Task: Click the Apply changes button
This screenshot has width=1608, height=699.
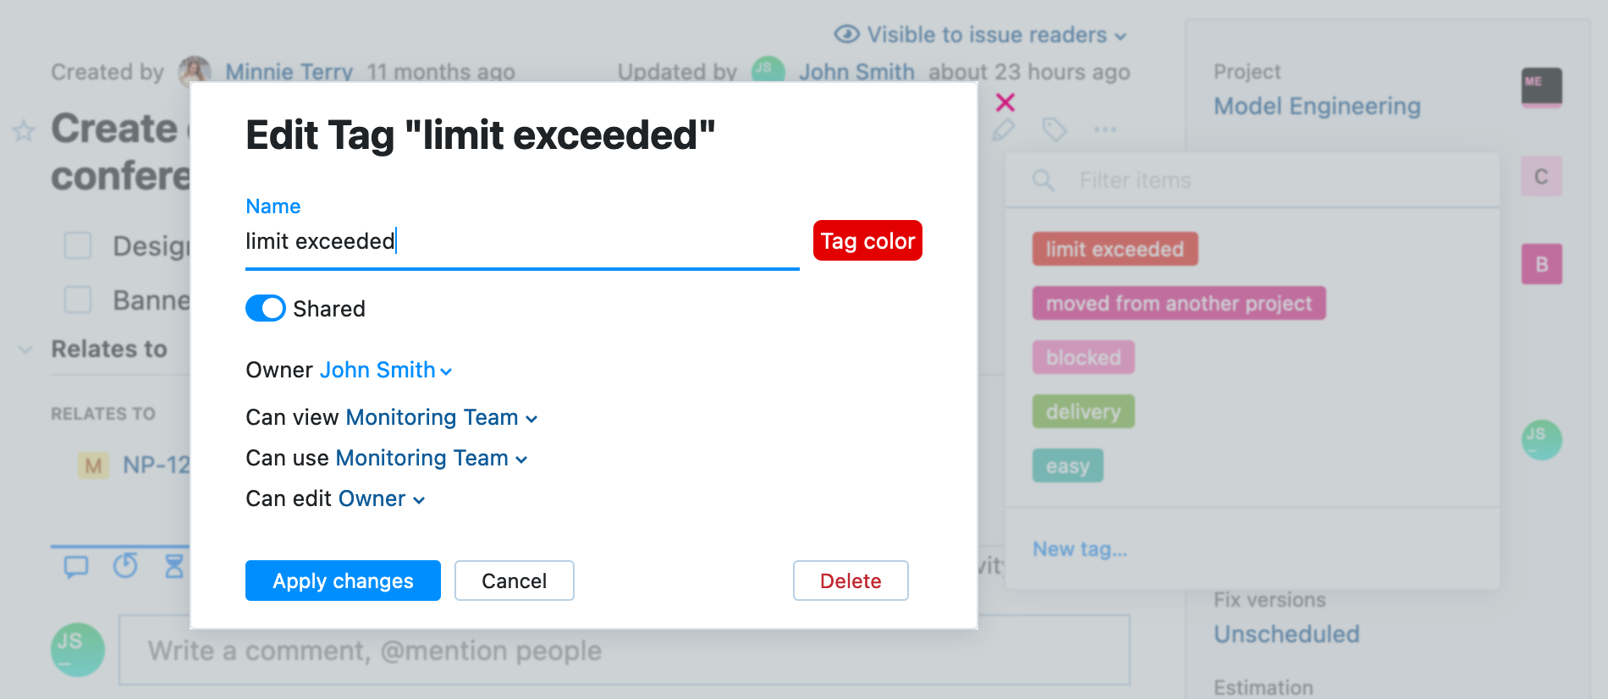Action: pos(342,581)
